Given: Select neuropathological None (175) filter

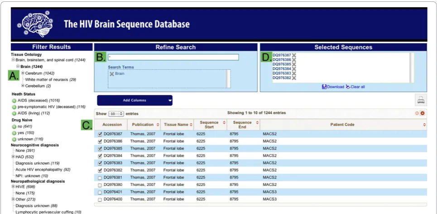Looking at the screenshot, I should (x=25, y=193).
